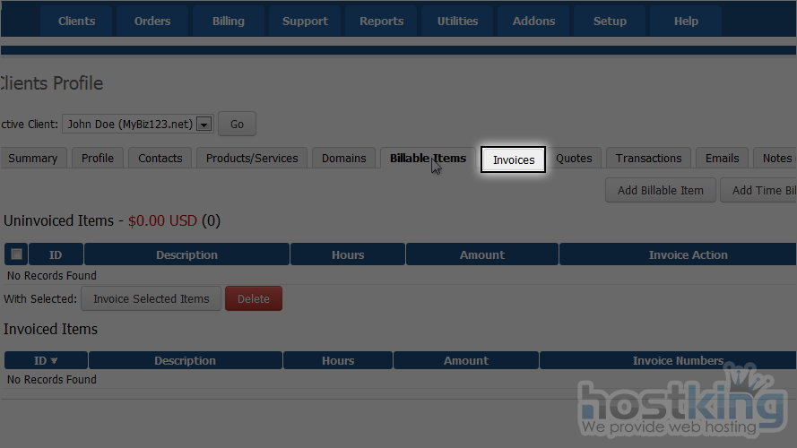Open the Reports menu
The image size is (797, 448).
pos(381,22)
